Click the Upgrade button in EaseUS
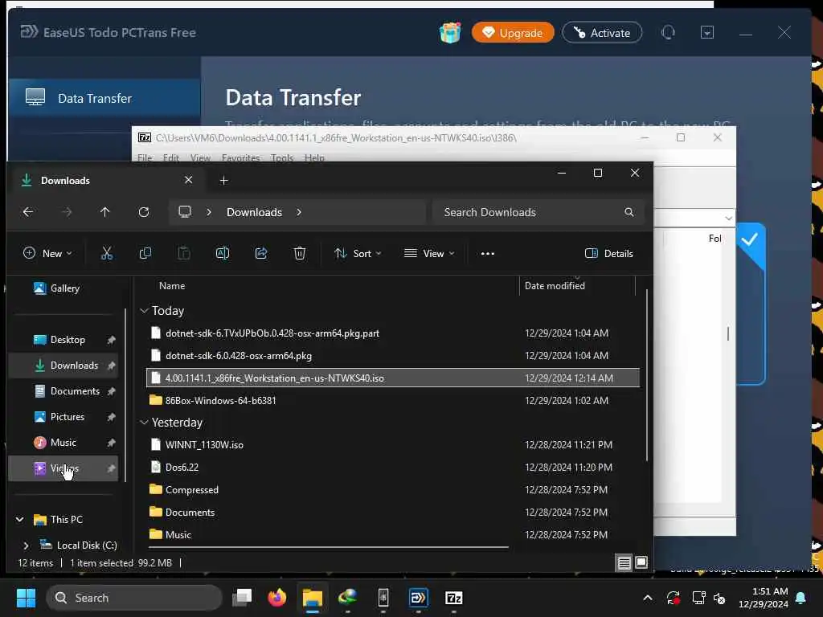823x617 pixels. point(513,32)
